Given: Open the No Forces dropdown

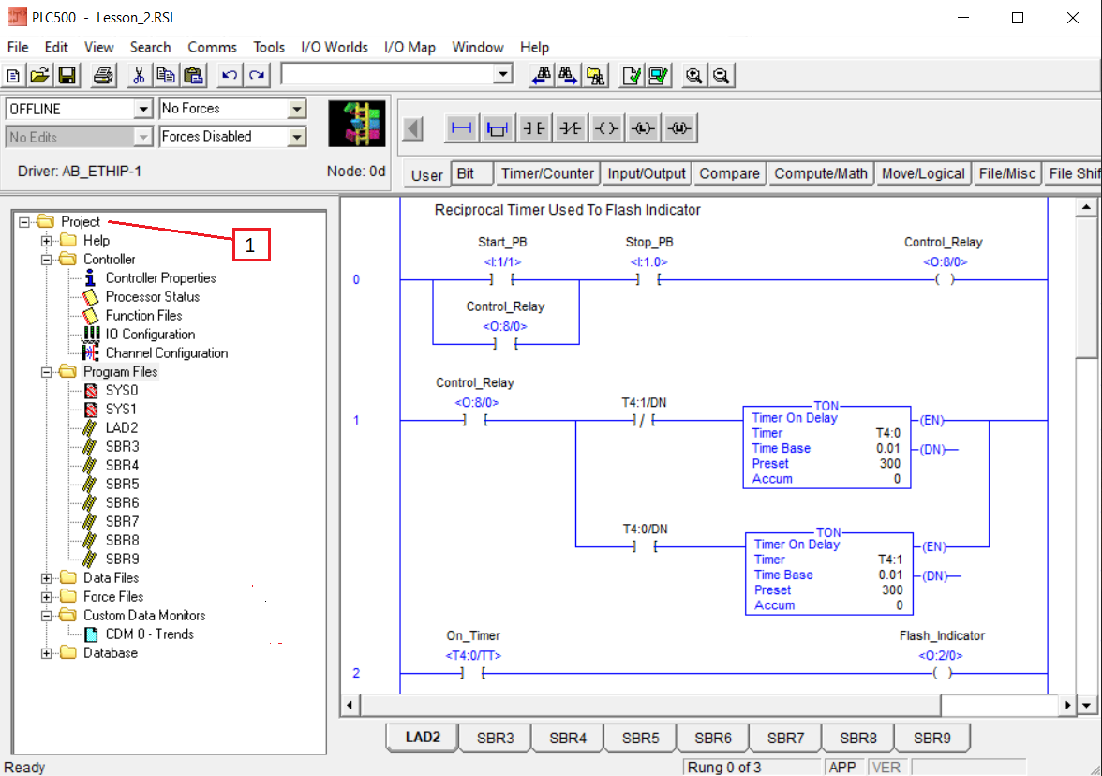Looking at the screenshot, I should pos(297,109).
